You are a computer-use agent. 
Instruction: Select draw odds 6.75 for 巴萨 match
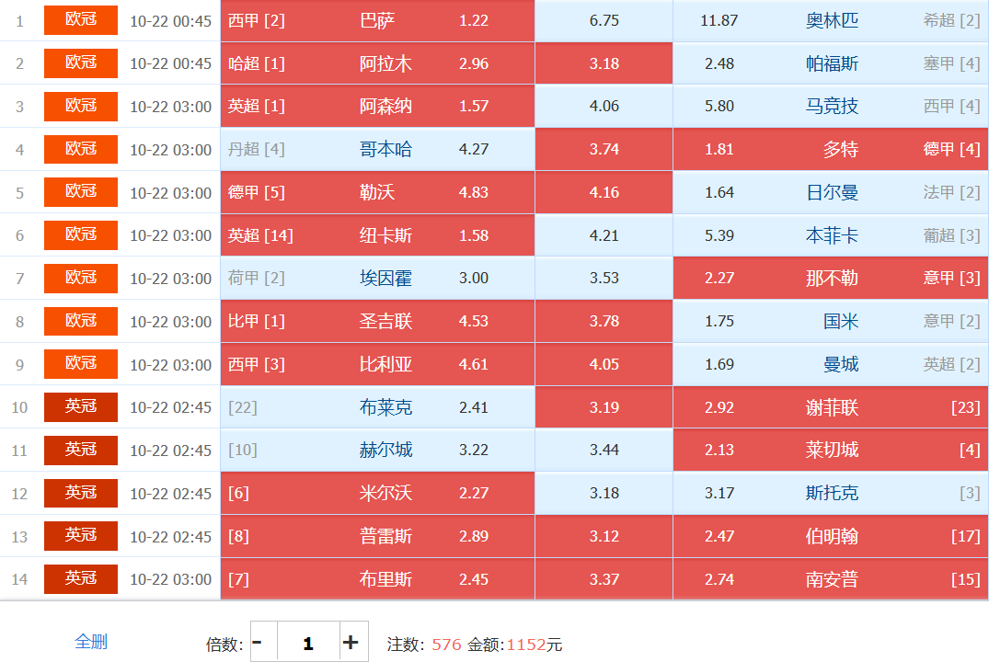[604, 20]
